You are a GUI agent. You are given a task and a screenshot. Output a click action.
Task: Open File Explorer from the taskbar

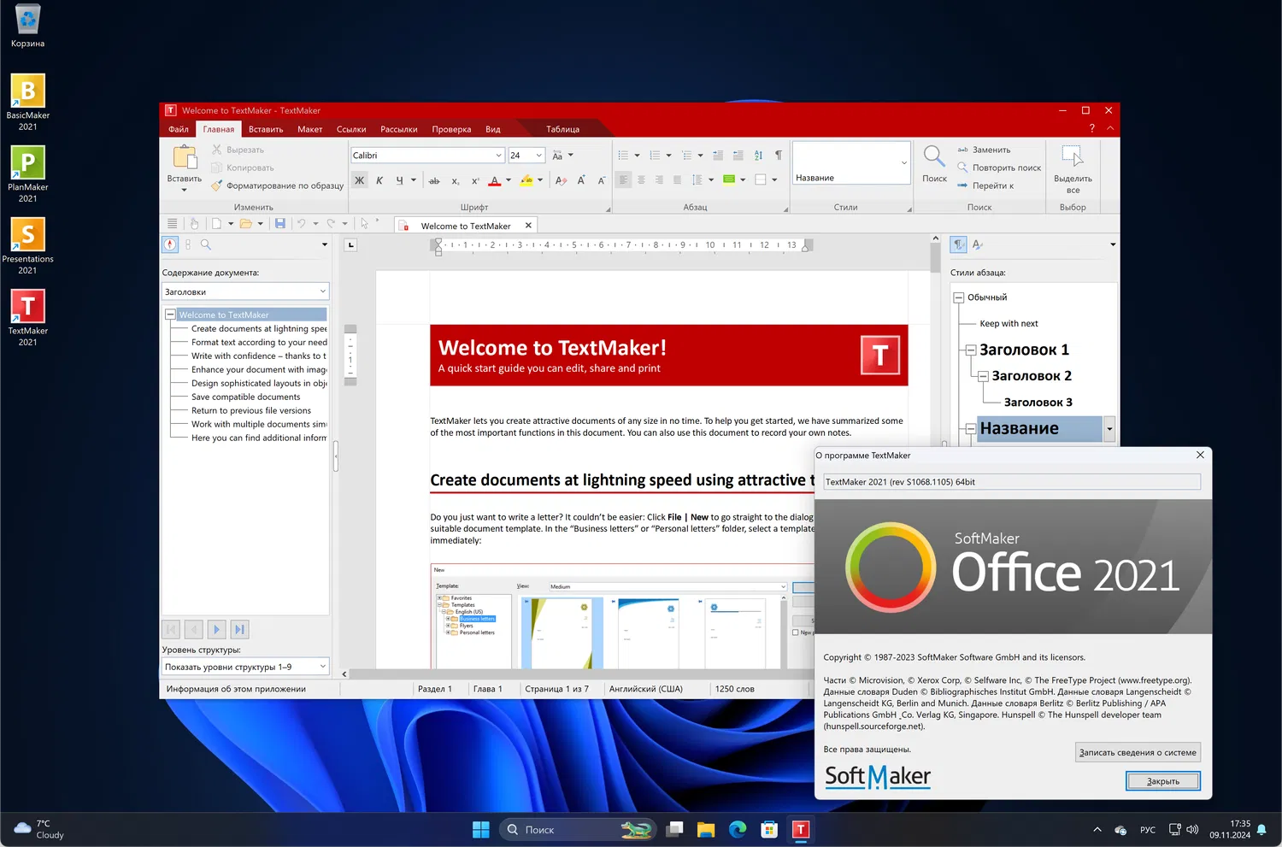pyautogui.click(x=705, y=829)
